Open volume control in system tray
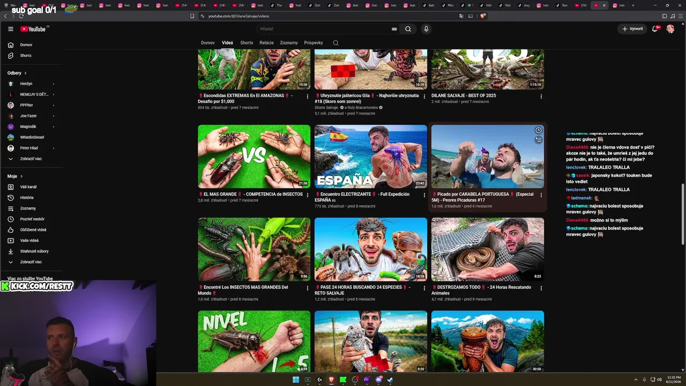The width and height of the screenshot is (686, 386). pos(659,380)
